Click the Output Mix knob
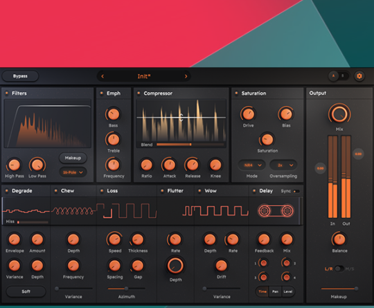This screenshot has height=308, width=374. coord(339,114)
